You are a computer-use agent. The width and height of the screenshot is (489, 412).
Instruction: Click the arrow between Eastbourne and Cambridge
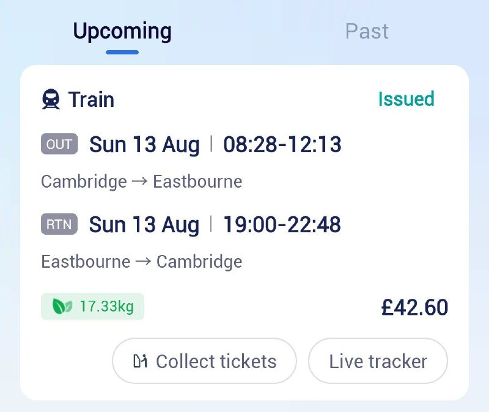point(144,262)
